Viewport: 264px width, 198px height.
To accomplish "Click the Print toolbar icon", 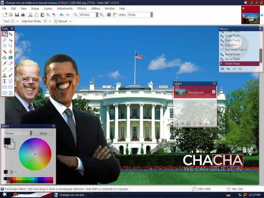I will pyautogui.click(x=23, y=15).
